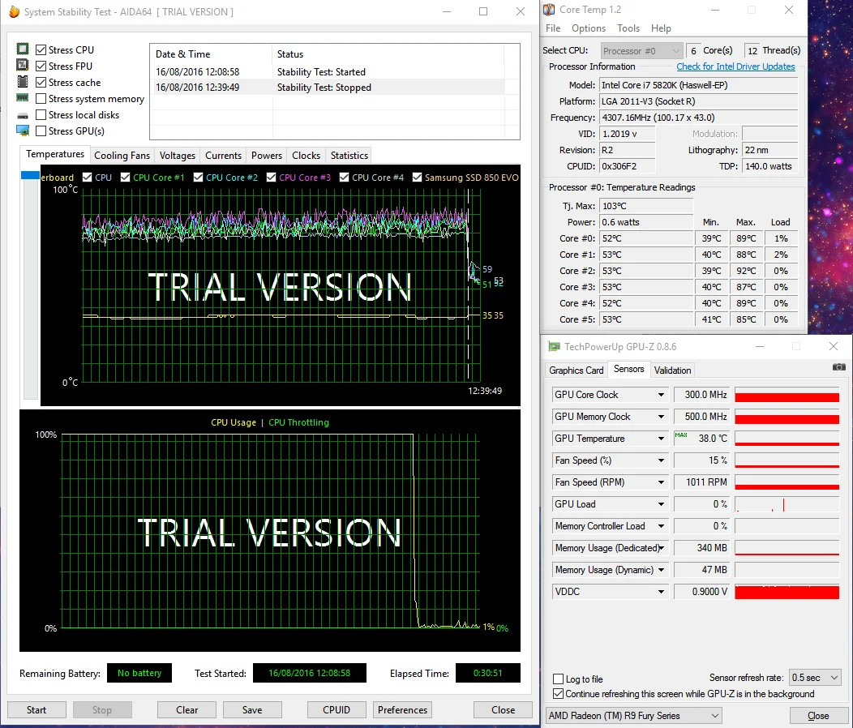Enable Stress GPU(s) checkbox
The width and height of the screenshot is (853, 728).
pos(41,131)
